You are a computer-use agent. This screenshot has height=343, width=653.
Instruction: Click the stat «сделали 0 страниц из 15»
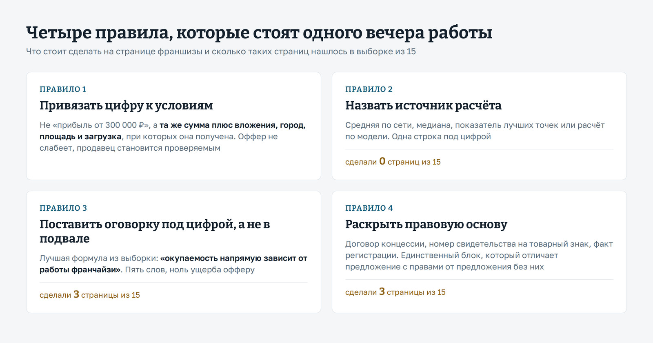393,162
